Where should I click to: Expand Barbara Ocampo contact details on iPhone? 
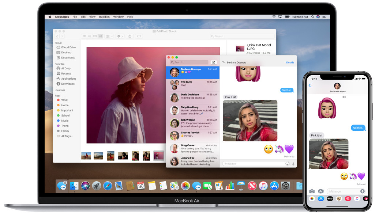click(337, 91)
